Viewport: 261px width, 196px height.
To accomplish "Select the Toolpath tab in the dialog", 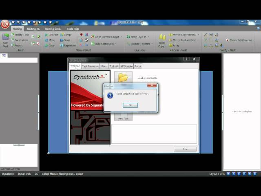I will (x=114, y=66).
